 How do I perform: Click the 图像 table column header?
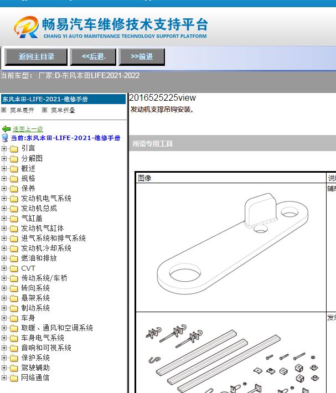pos(144,178)
